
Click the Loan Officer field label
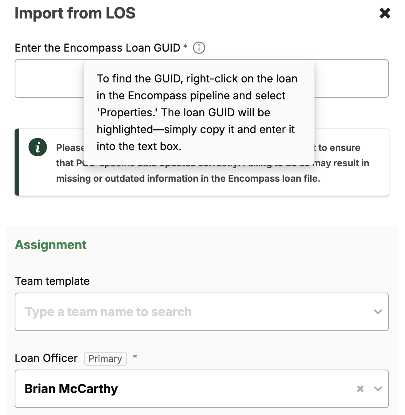(x=46, y=358)
